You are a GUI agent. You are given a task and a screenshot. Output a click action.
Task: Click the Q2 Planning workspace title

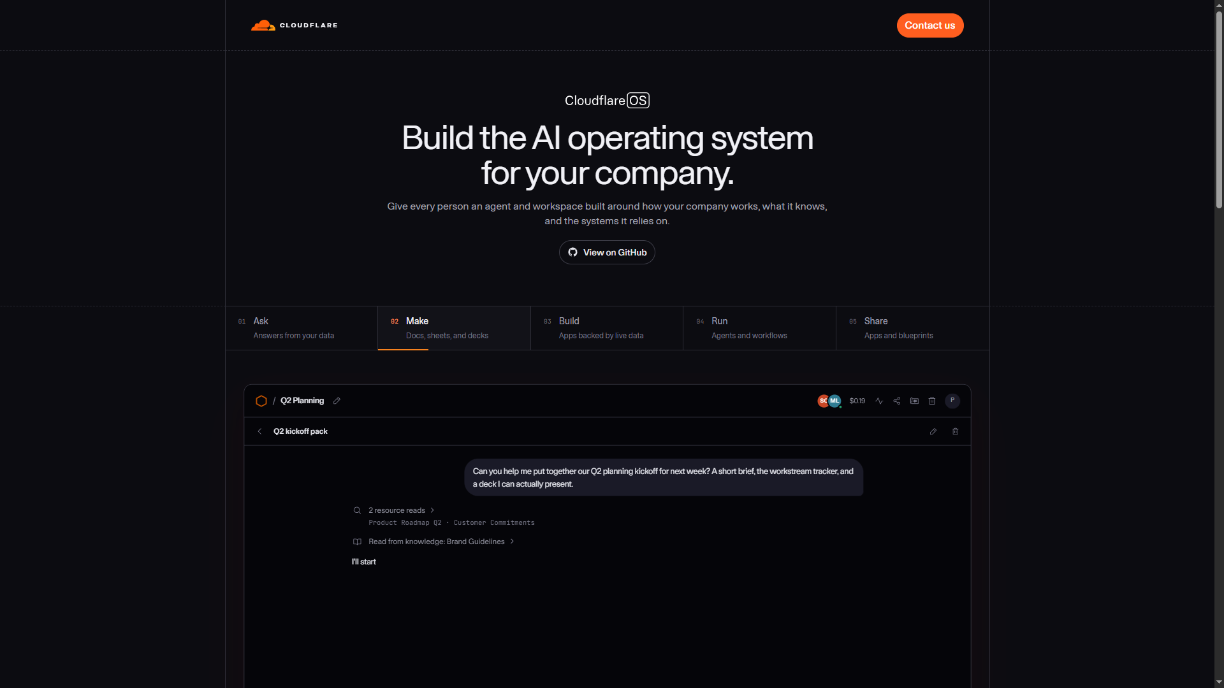click(x=302, y=401)
